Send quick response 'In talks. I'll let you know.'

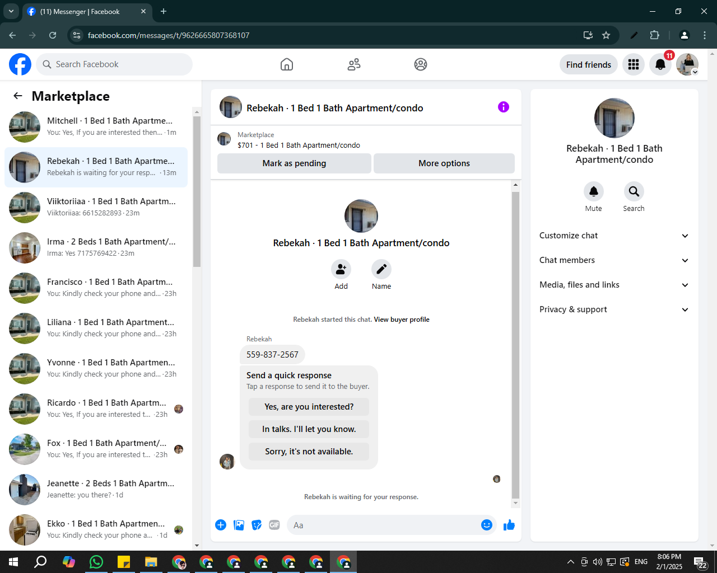[x=309, y=429]
